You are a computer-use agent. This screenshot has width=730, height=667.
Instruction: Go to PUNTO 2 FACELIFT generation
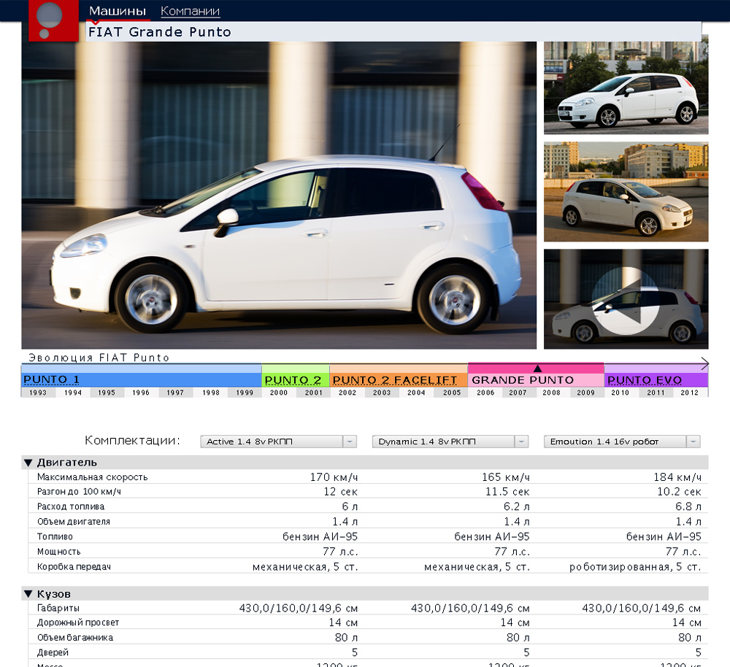tap(395, 380)
